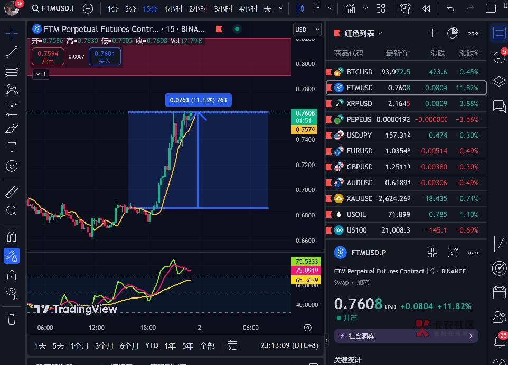Open the USD currency dropdown

(x=307, y=30)
